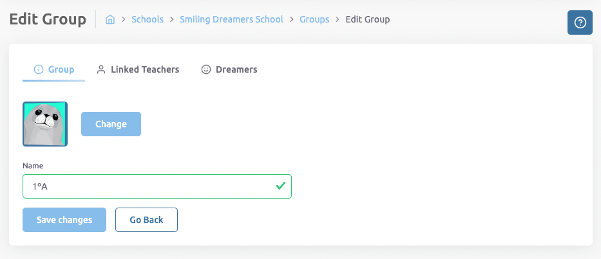601x259 pixels.
Task: Click the seal avatar image
Action: coord(45,124)
